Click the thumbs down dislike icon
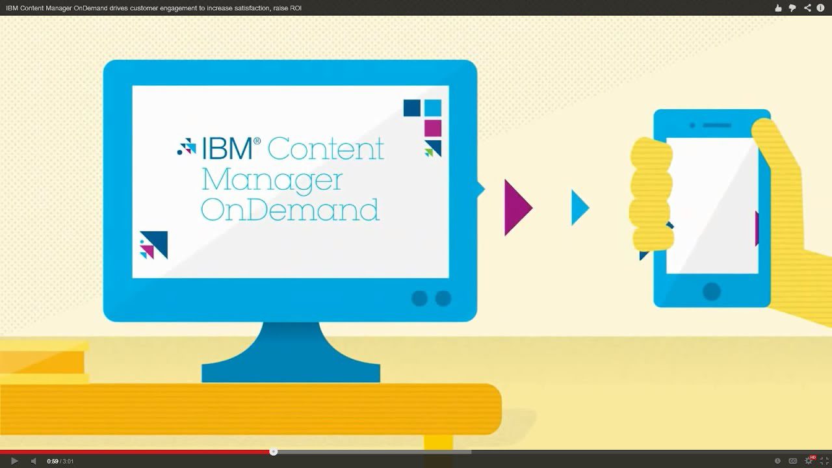This screenshot has height=468, width=832. (x=792, y=8)
